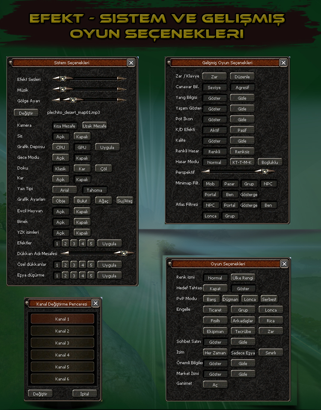
Task: Toggle the Pazar minimap filter
Action: tap(229, 184)
